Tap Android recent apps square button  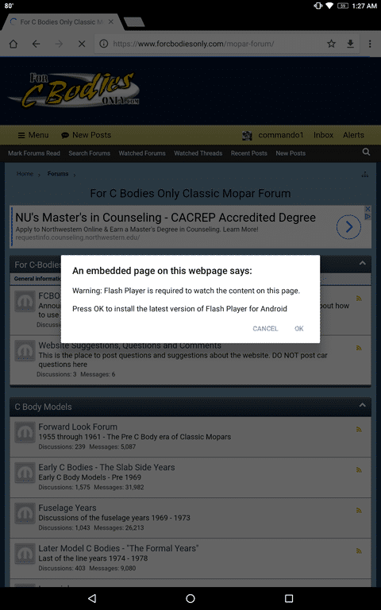(288, 598)
